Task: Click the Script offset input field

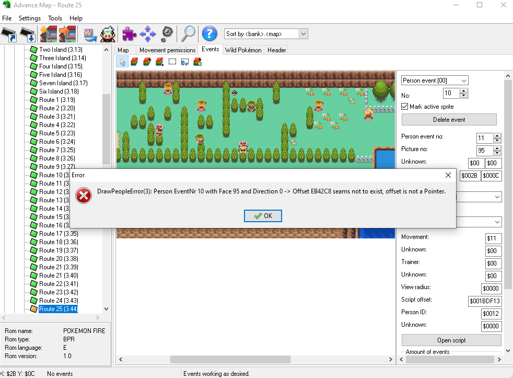Action: click(x=485, y=302)
